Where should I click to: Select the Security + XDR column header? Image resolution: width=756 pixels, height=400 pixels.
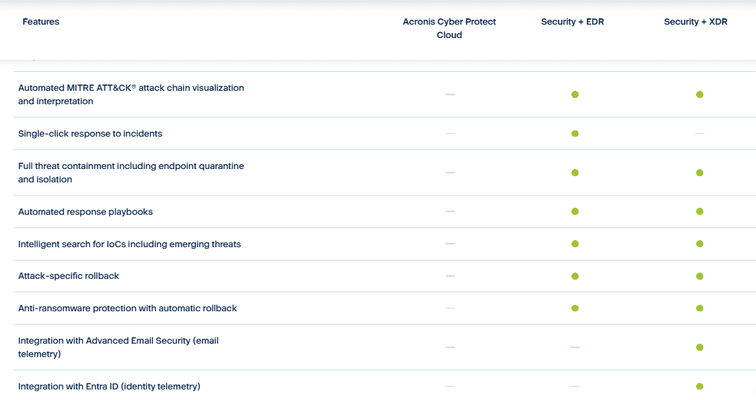695,22
